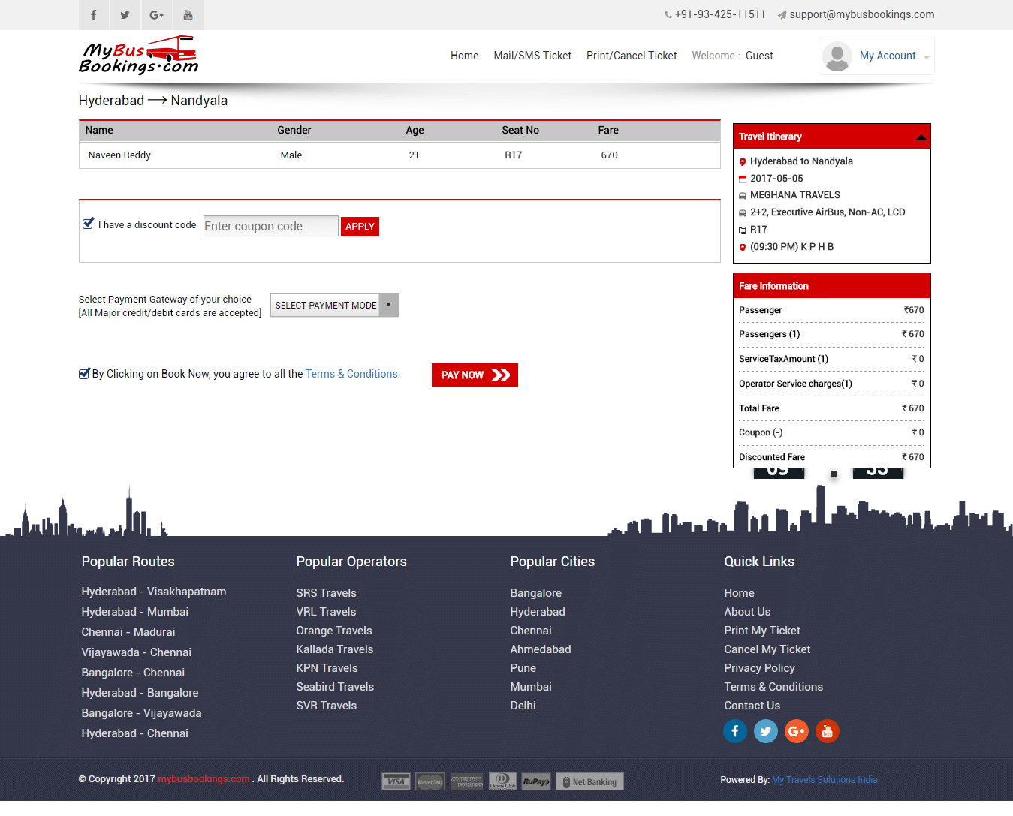This screenshot has width=1013, height=816.
Task: Click the location pin beside Hyderabad to Nandyala
Action: tap(743, 162)
